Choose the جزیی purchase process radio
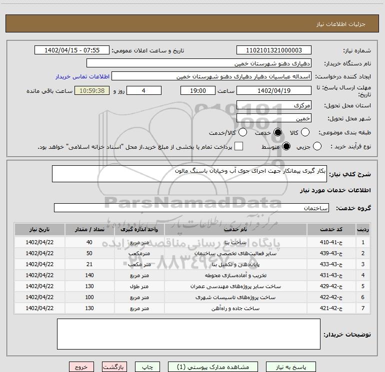The height and width of the screenshot is (372, 385). (317, 146)
